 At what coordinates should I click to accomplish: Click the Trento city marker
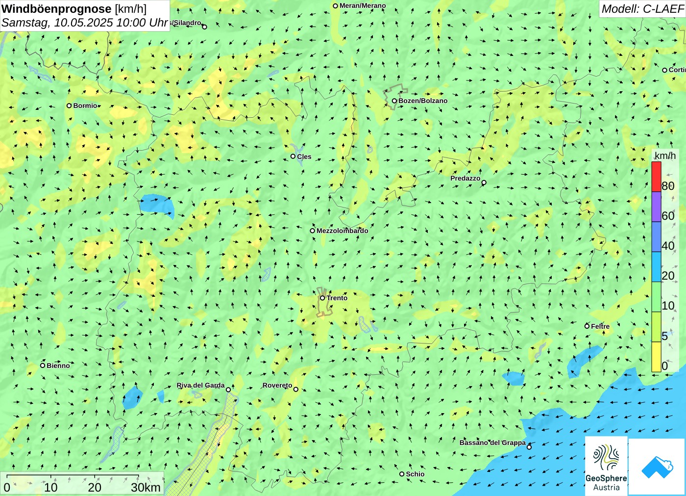coord(322,298)
